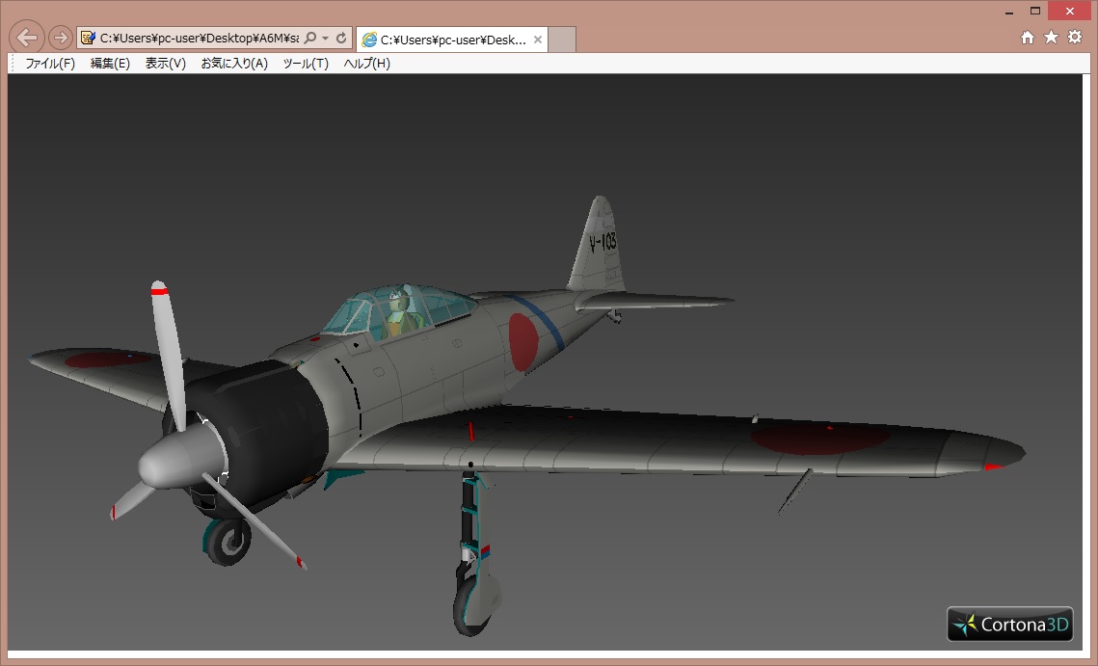Viewport: 1098px width, 666px height.
Task: Open the 表示(V) menu
Action: pyautogui.click(x=165, y=64)
